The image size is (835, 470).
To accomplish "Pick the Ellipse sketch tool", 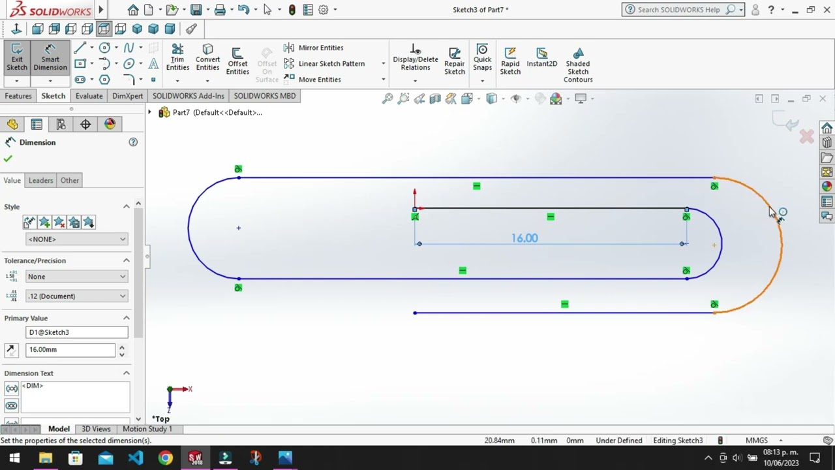I will [129, 63].
